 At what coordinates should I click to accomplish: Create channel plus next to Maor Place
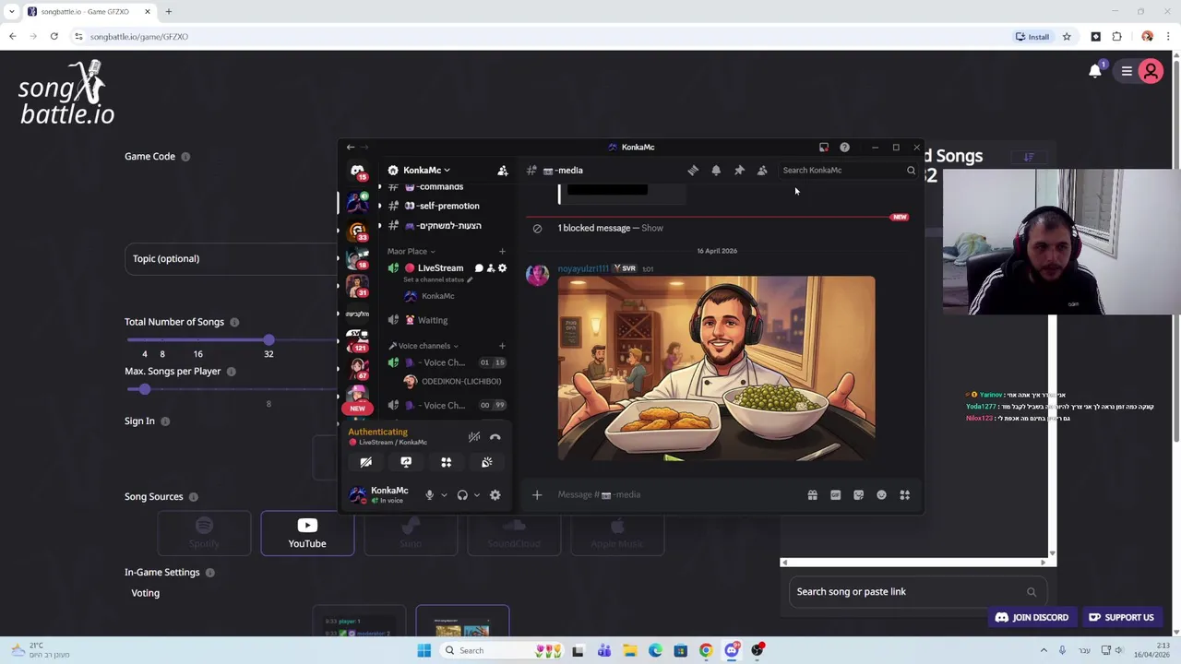tap(502, 251)
